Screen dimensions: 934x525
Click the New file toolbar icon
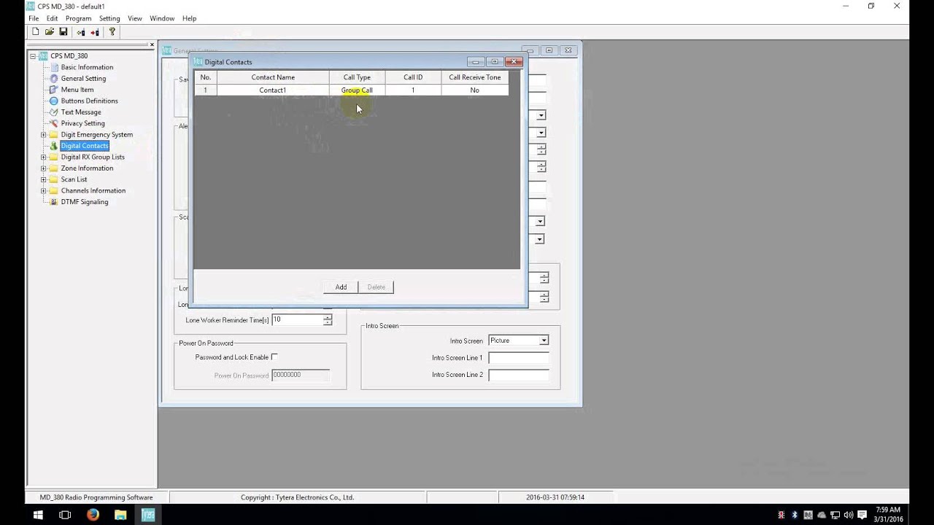point(35,32)
